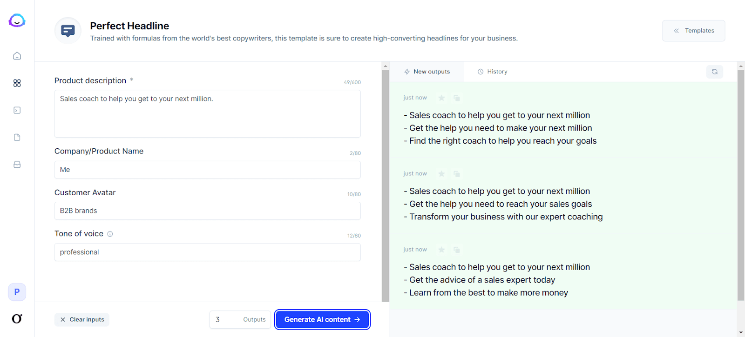Screen dimensions: 745x337
Task: Select the New outputs tab
Action: (427, 72)
